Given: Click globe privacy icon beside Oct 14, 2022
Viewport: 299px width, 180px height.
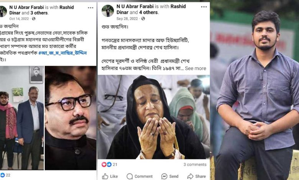Looking at the screenshot, I should pos(34,19).
